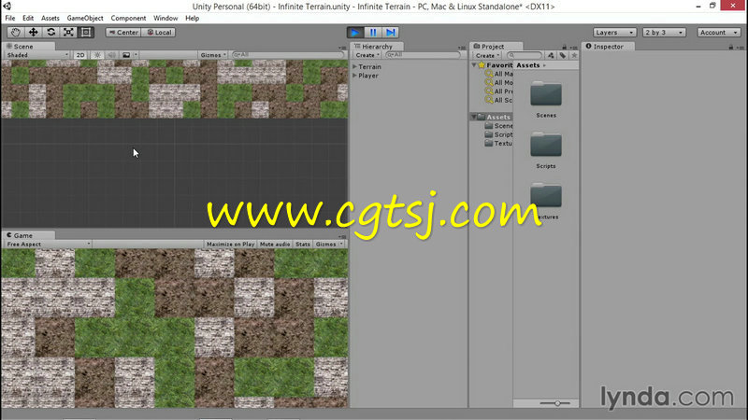
Task: Toggle Maximize on Play
Action: point(230,245)
